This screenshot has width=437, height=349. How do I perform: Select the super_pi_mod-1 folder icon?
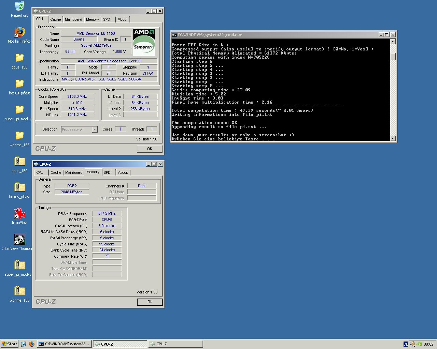pyautogui.click(x=19, y=110)
